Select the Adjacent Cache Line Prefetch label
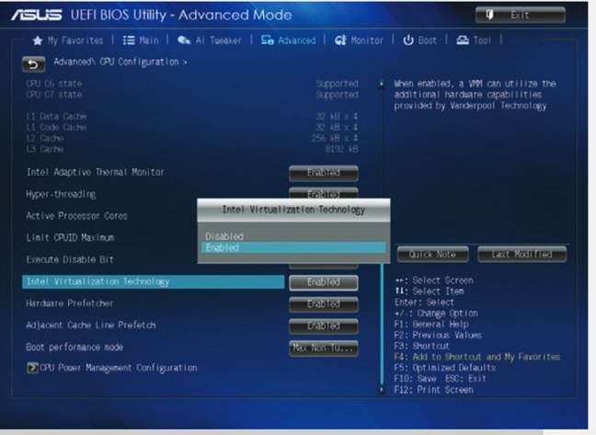The height and width of the screenshot is (435, 596). coord(91,326)
